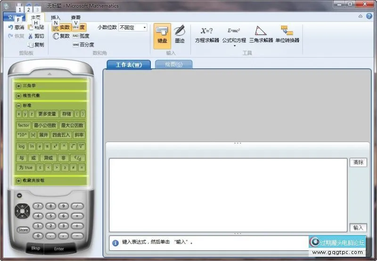This screenshot has width=377, height=261.
Task: Open the 方程求解器 equation solver tool
Action: (x=206, y=34)
